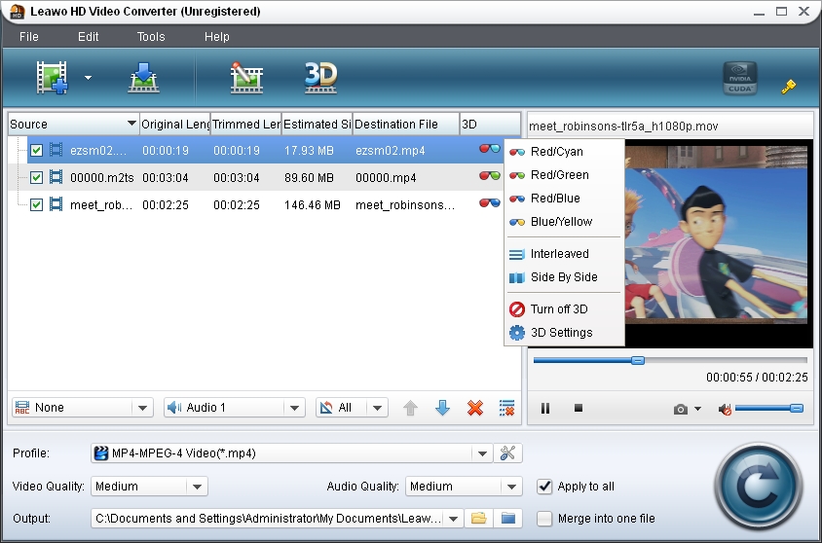Image resolution: width=822 pixels, height=543 pixels.
Task: Select Red/Cyan 3D mode
Action: (x=564, y=152)
